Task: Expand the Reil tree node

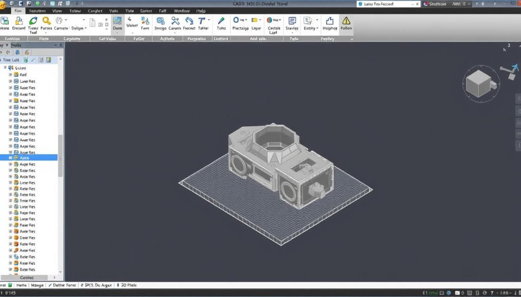Action: tap(10, 75)
